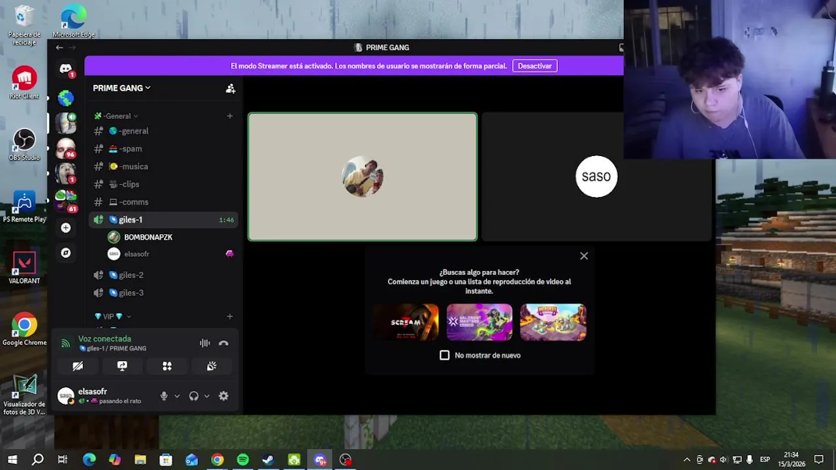Screen dimensions: 836x470
Task: Collapse the VIP category
Action: coord(113,317)
